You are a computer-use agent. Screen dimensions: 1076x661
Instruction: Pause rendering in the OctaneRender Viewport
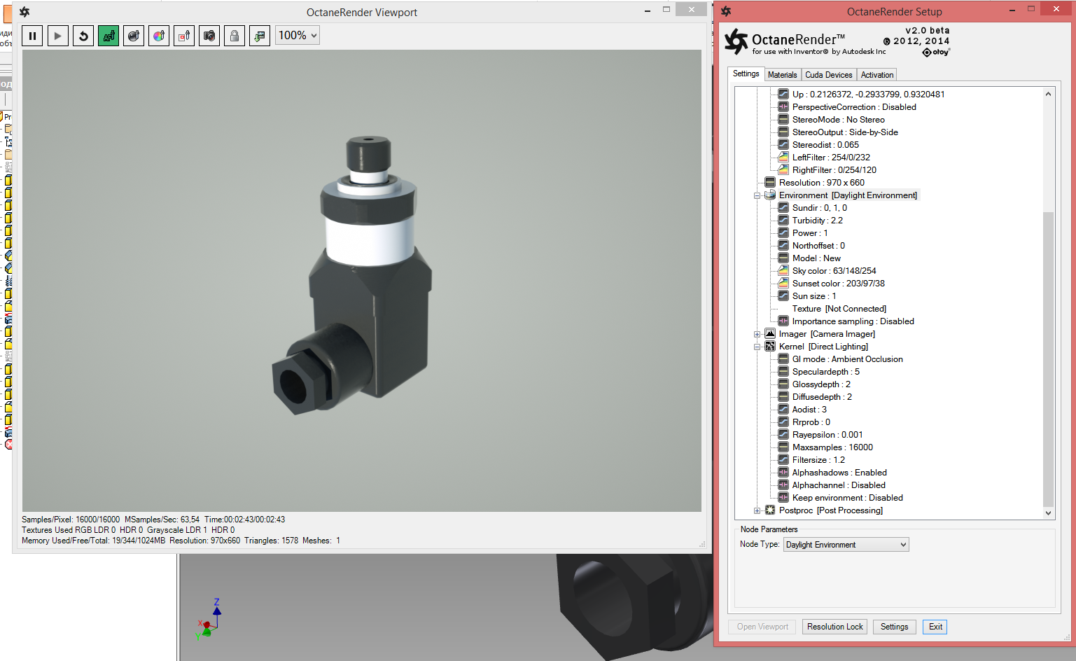[33, 36]
